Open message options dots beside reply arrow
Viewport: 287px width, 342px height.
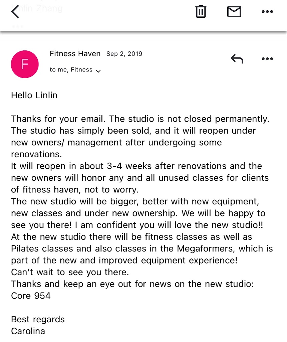(x=267, y=59)
